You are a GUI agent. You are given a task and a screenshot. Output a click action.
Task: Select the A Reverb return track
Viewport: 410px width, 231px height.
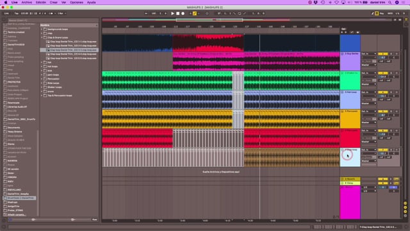coord(350,179)
